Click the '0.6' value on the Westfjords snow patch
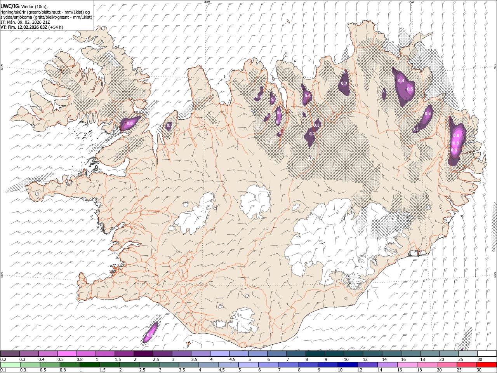Viewport: 497px width, 373px height. 130,123
